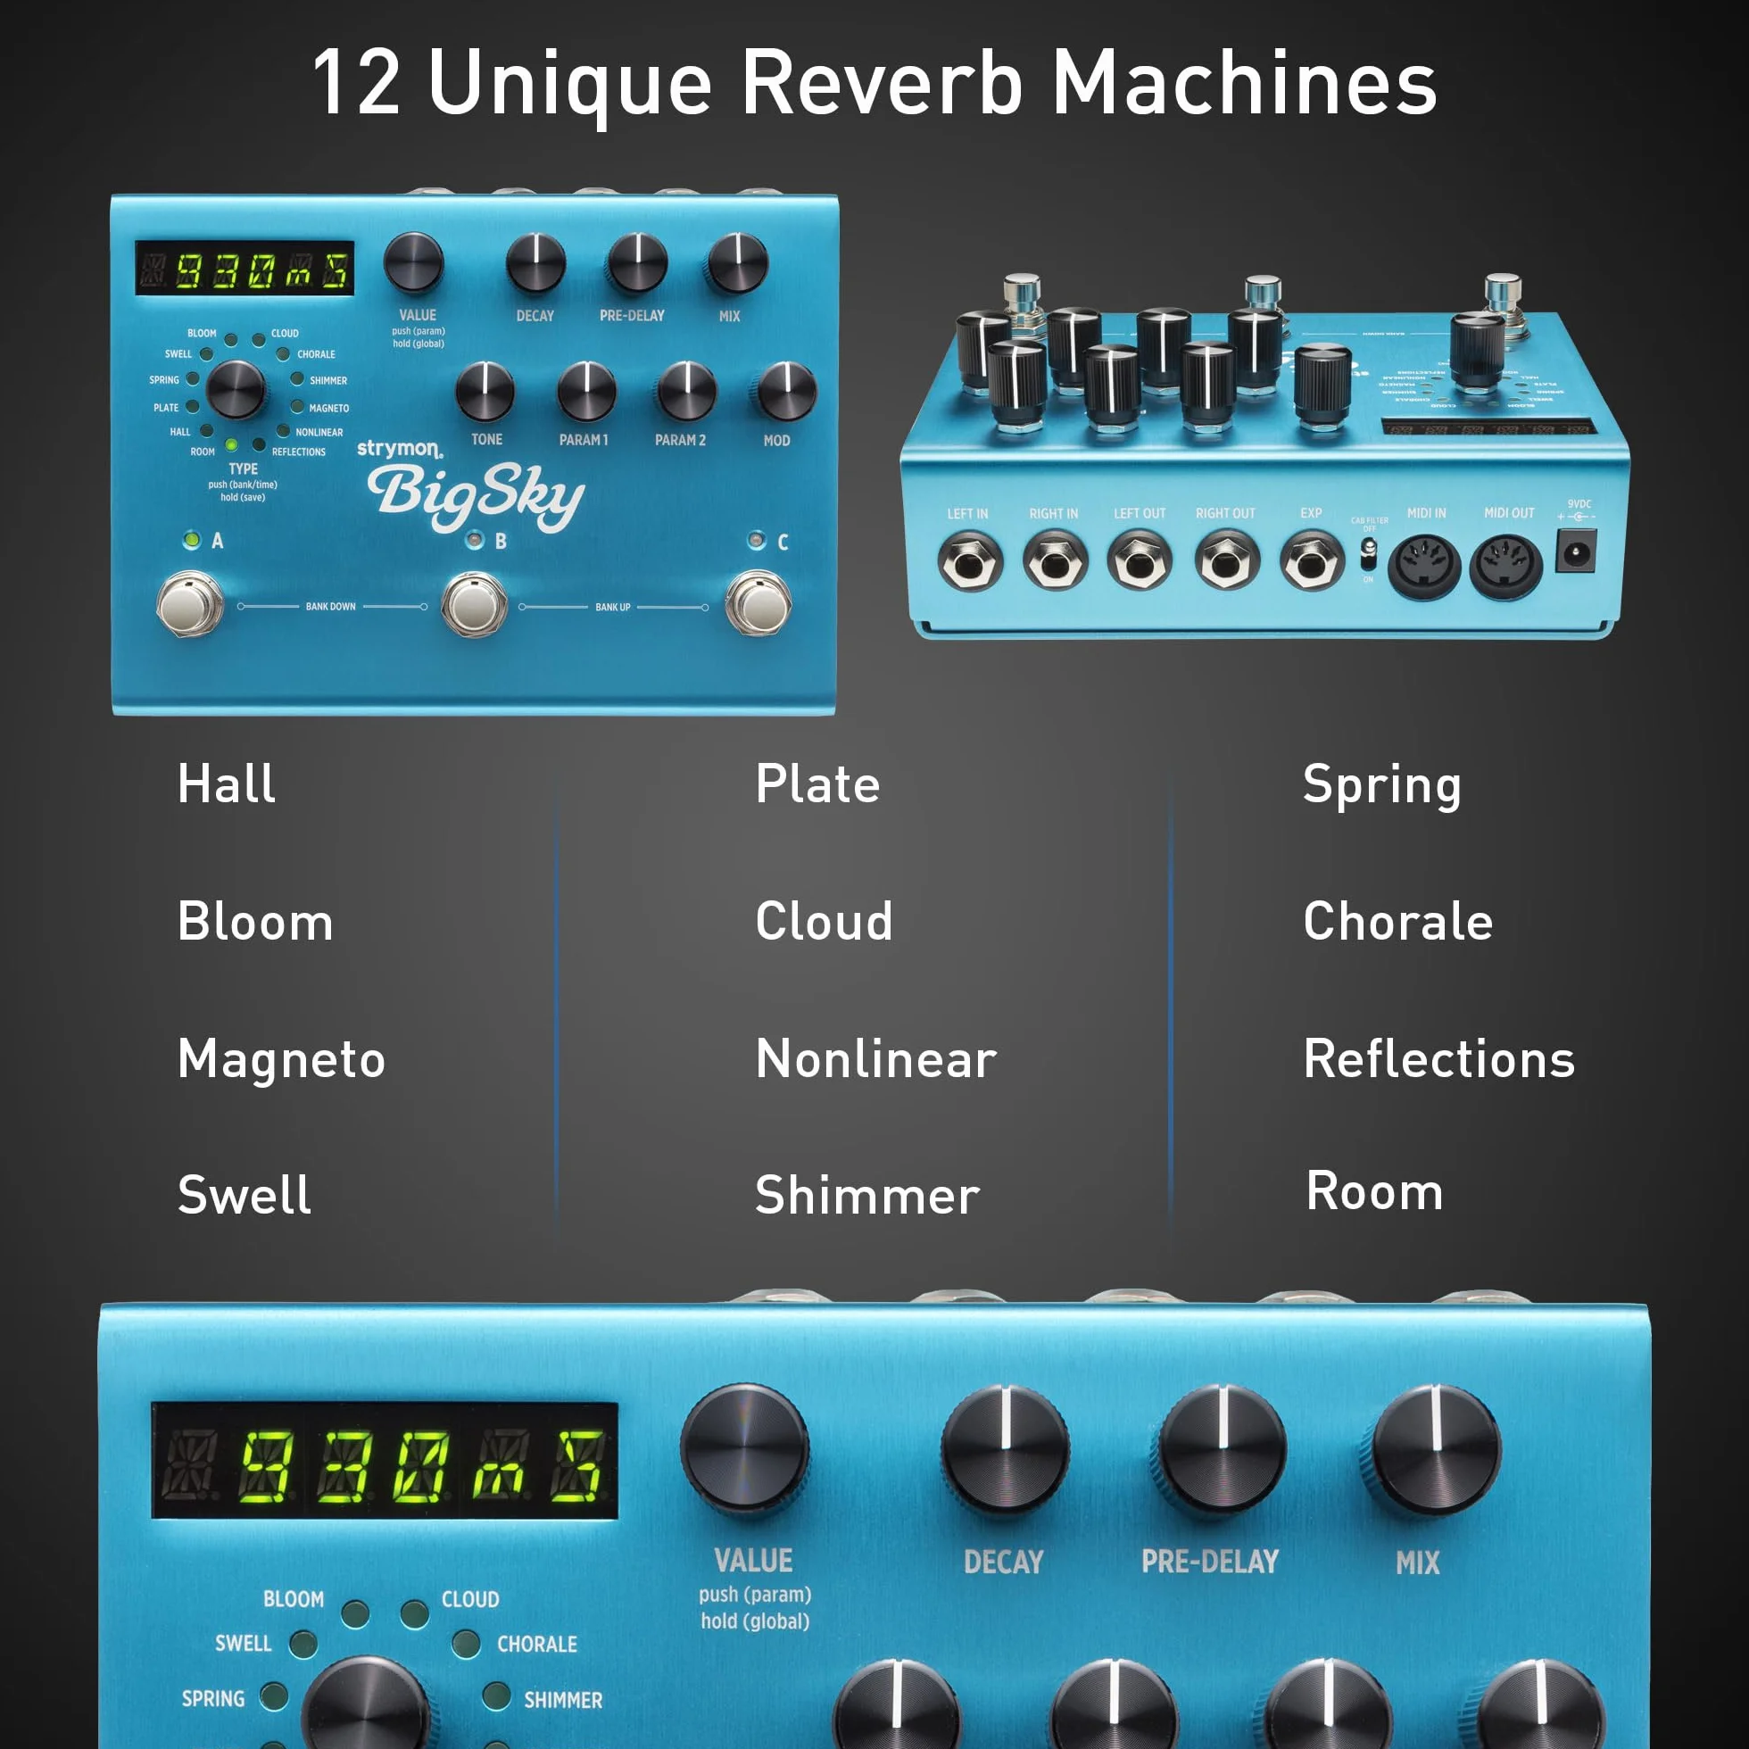
Task: Click the 'Bloom' reverb name in the list
Action: point(255,922)
